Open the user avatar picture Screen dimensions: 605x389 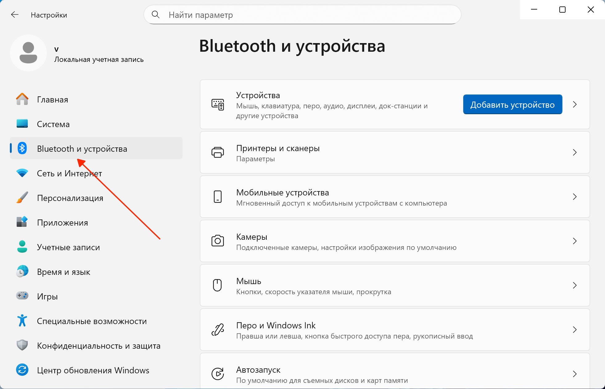pyautogui.click(x=28, y=53)
